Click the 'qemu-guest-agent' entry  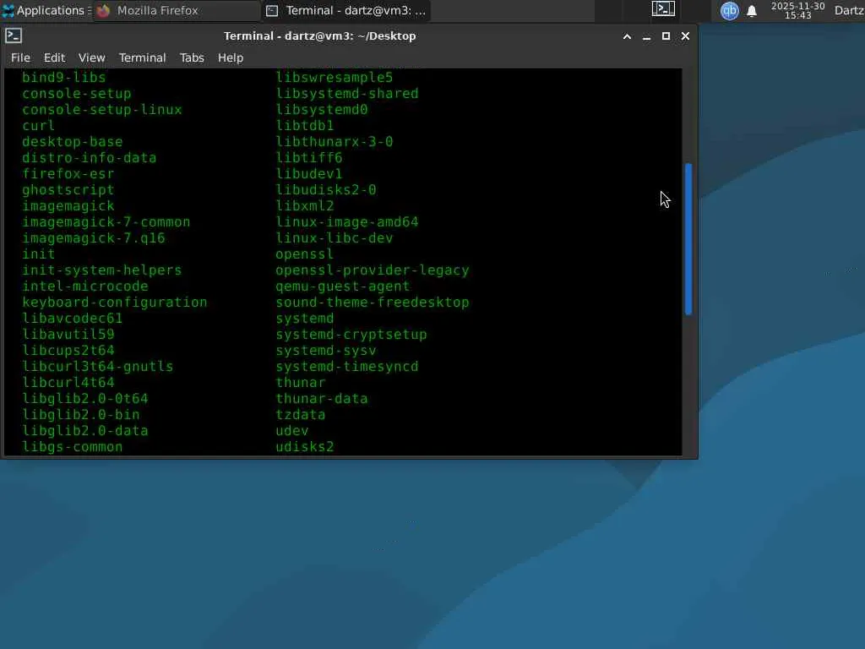343,286
